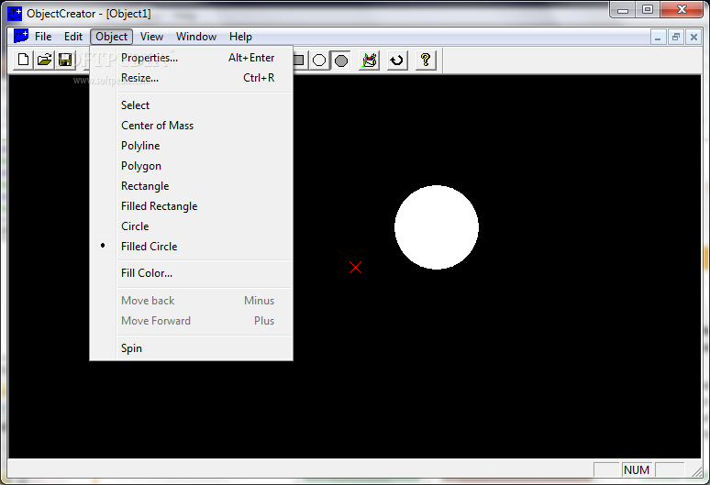Pick Center of Mass menu entry

coord(191,126)
